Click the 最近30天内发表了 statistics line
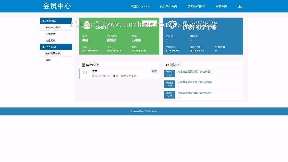This screenshot has width=288, height=162. point(114,76)
